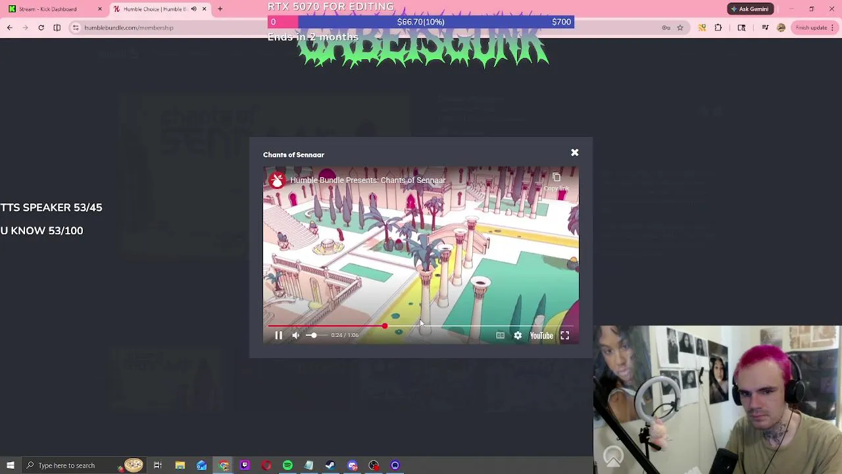
Task: Mute audio on the Humble Choice tab
Action: click(193, 9)
